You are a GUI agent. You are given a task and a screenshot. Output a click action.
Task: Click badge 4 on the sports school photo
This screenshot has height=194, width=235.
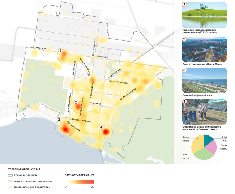[x=184, y=101]
